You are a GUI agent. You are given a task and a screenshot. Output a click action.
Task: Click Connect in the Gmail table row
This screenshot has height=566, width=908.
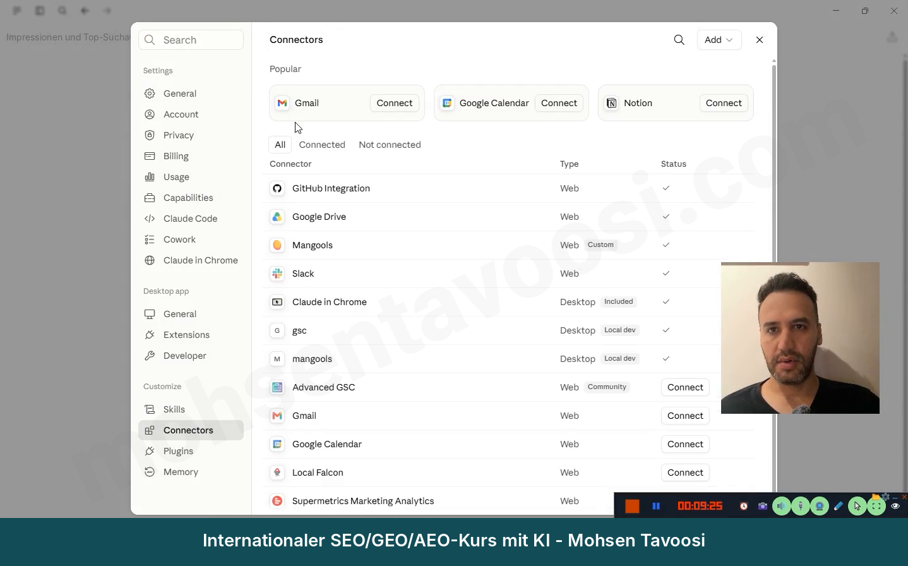click(685, 416)
